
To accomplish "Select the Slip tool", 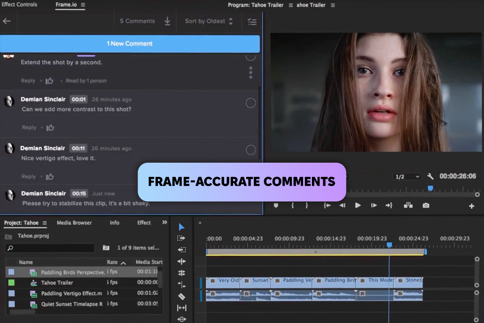I will [181, 308].
